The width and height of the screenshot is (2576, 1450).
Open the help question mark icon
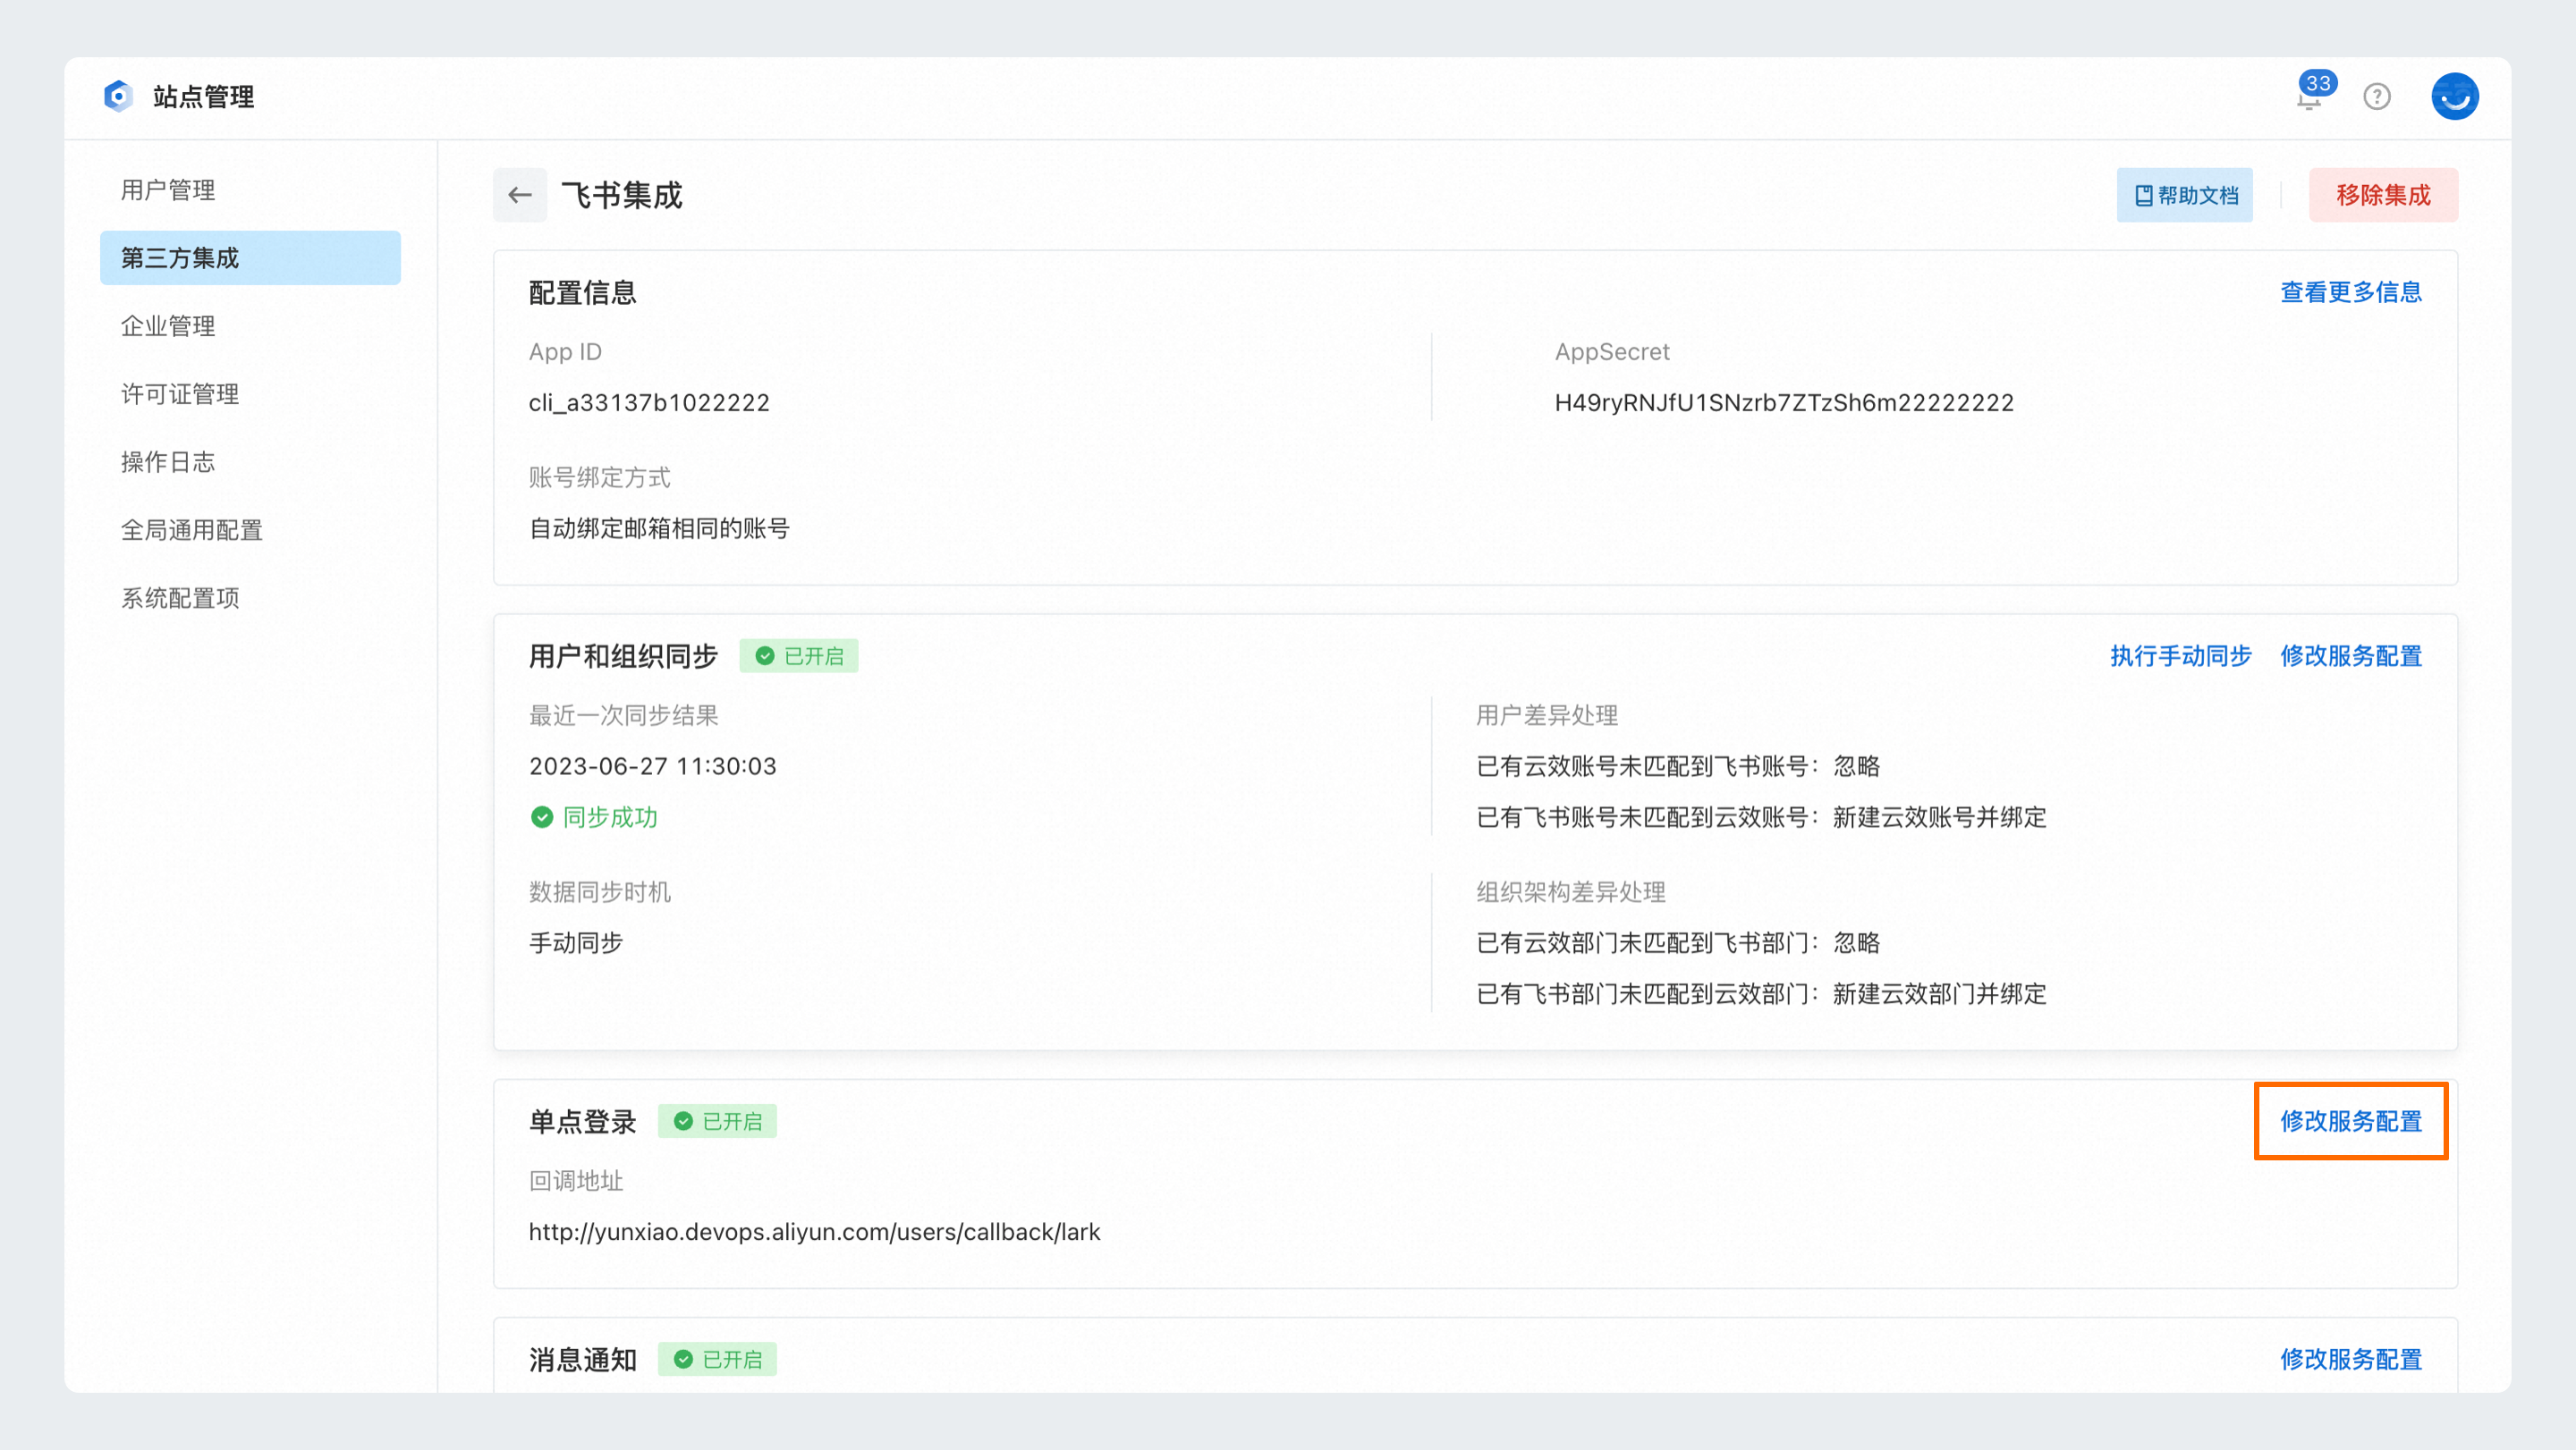(2377, 97)
